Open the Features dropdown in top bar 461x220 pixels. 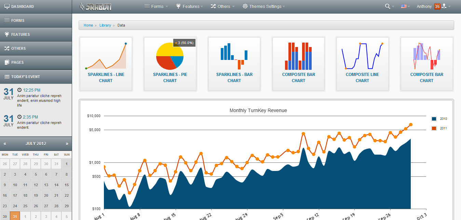(190, 6)
